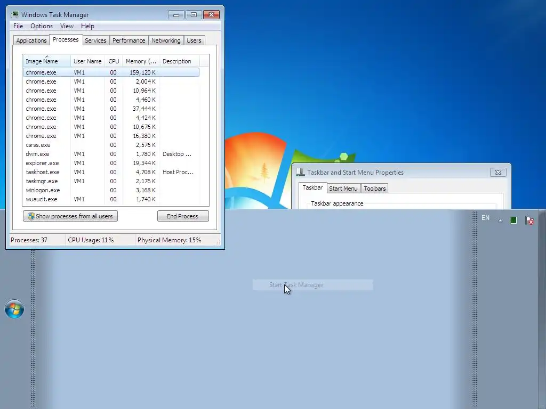The height and width of the screenshot is (409, 546).
Task: Select the taskhost.exe process
Action: 111,172
